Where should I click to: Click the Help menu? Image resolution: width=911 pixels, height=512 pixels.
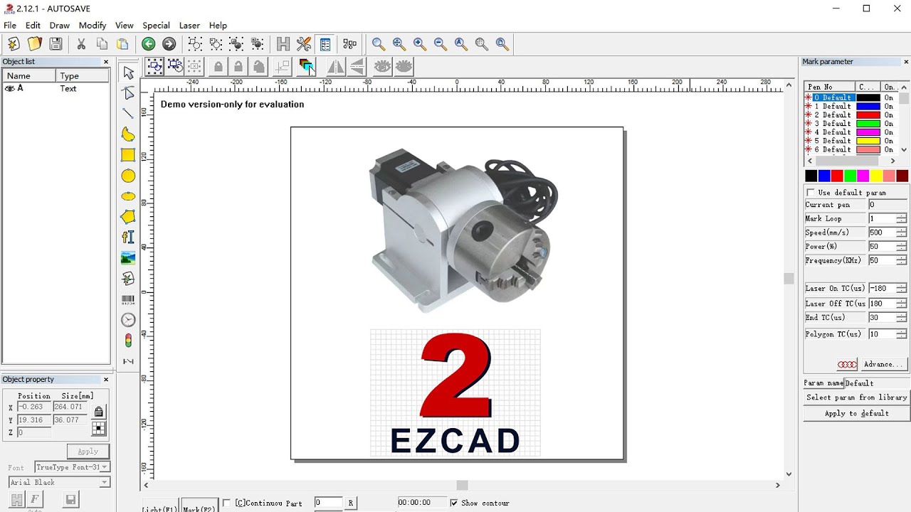pos(218,26)
